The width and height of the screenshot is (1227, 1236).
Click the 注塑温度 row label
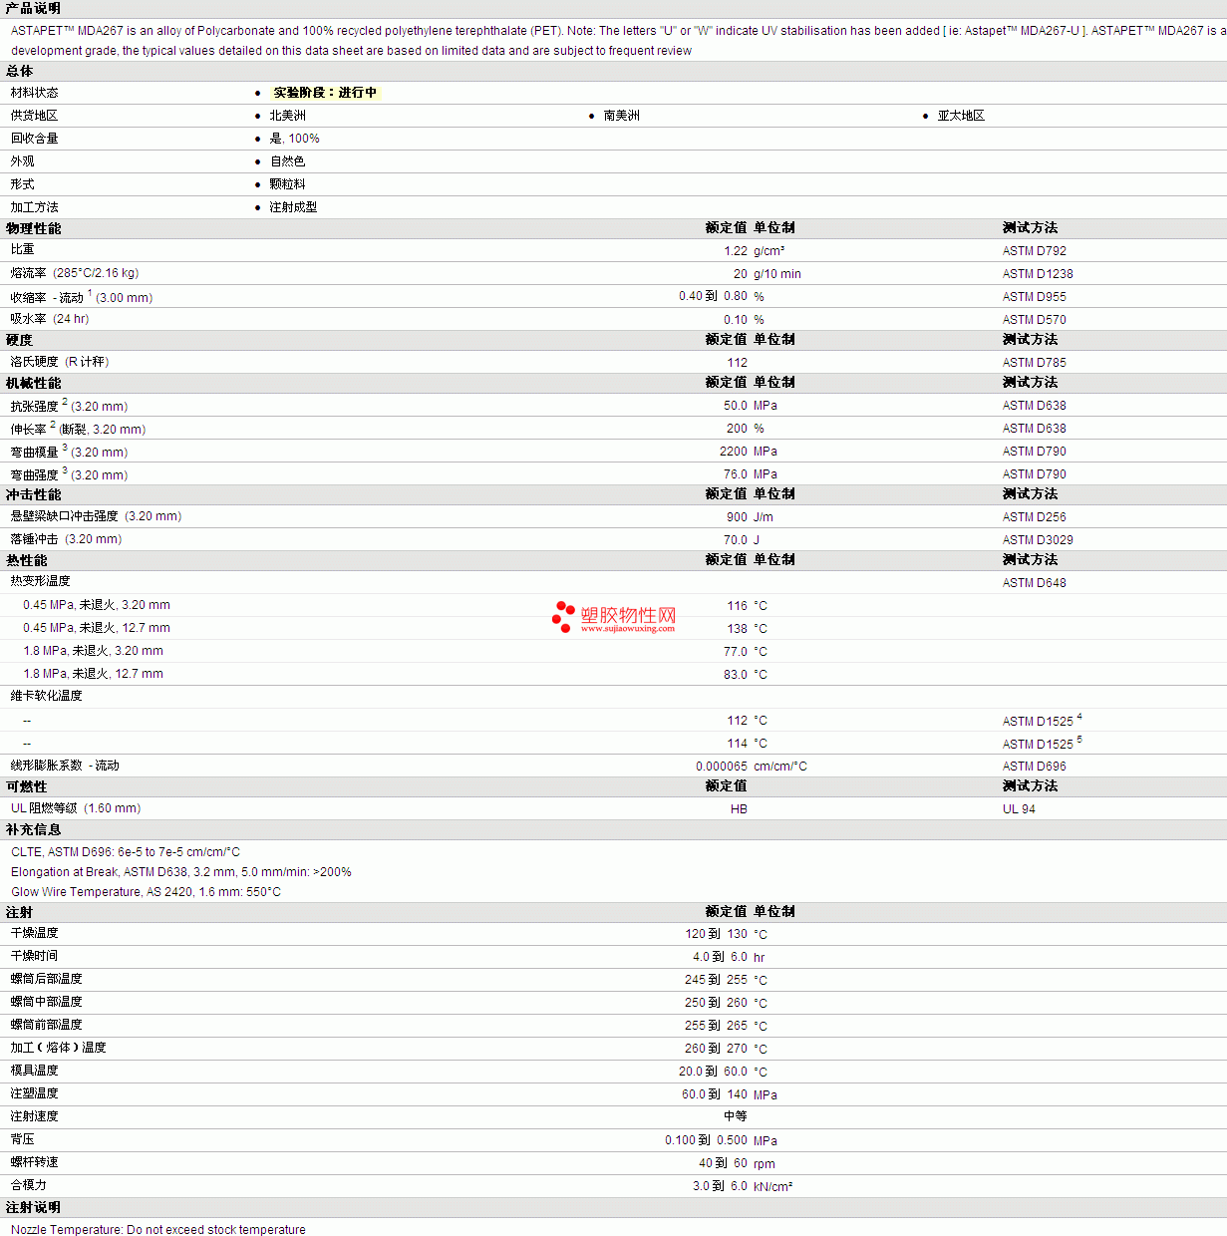point(34,1093)
